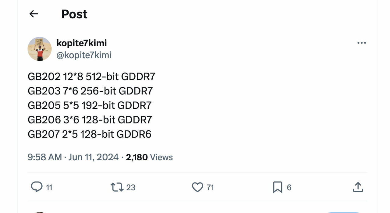Viewport: 390px width, 213px height.
Task: View the 2,180 Views analytics
Action: point(149,157)
